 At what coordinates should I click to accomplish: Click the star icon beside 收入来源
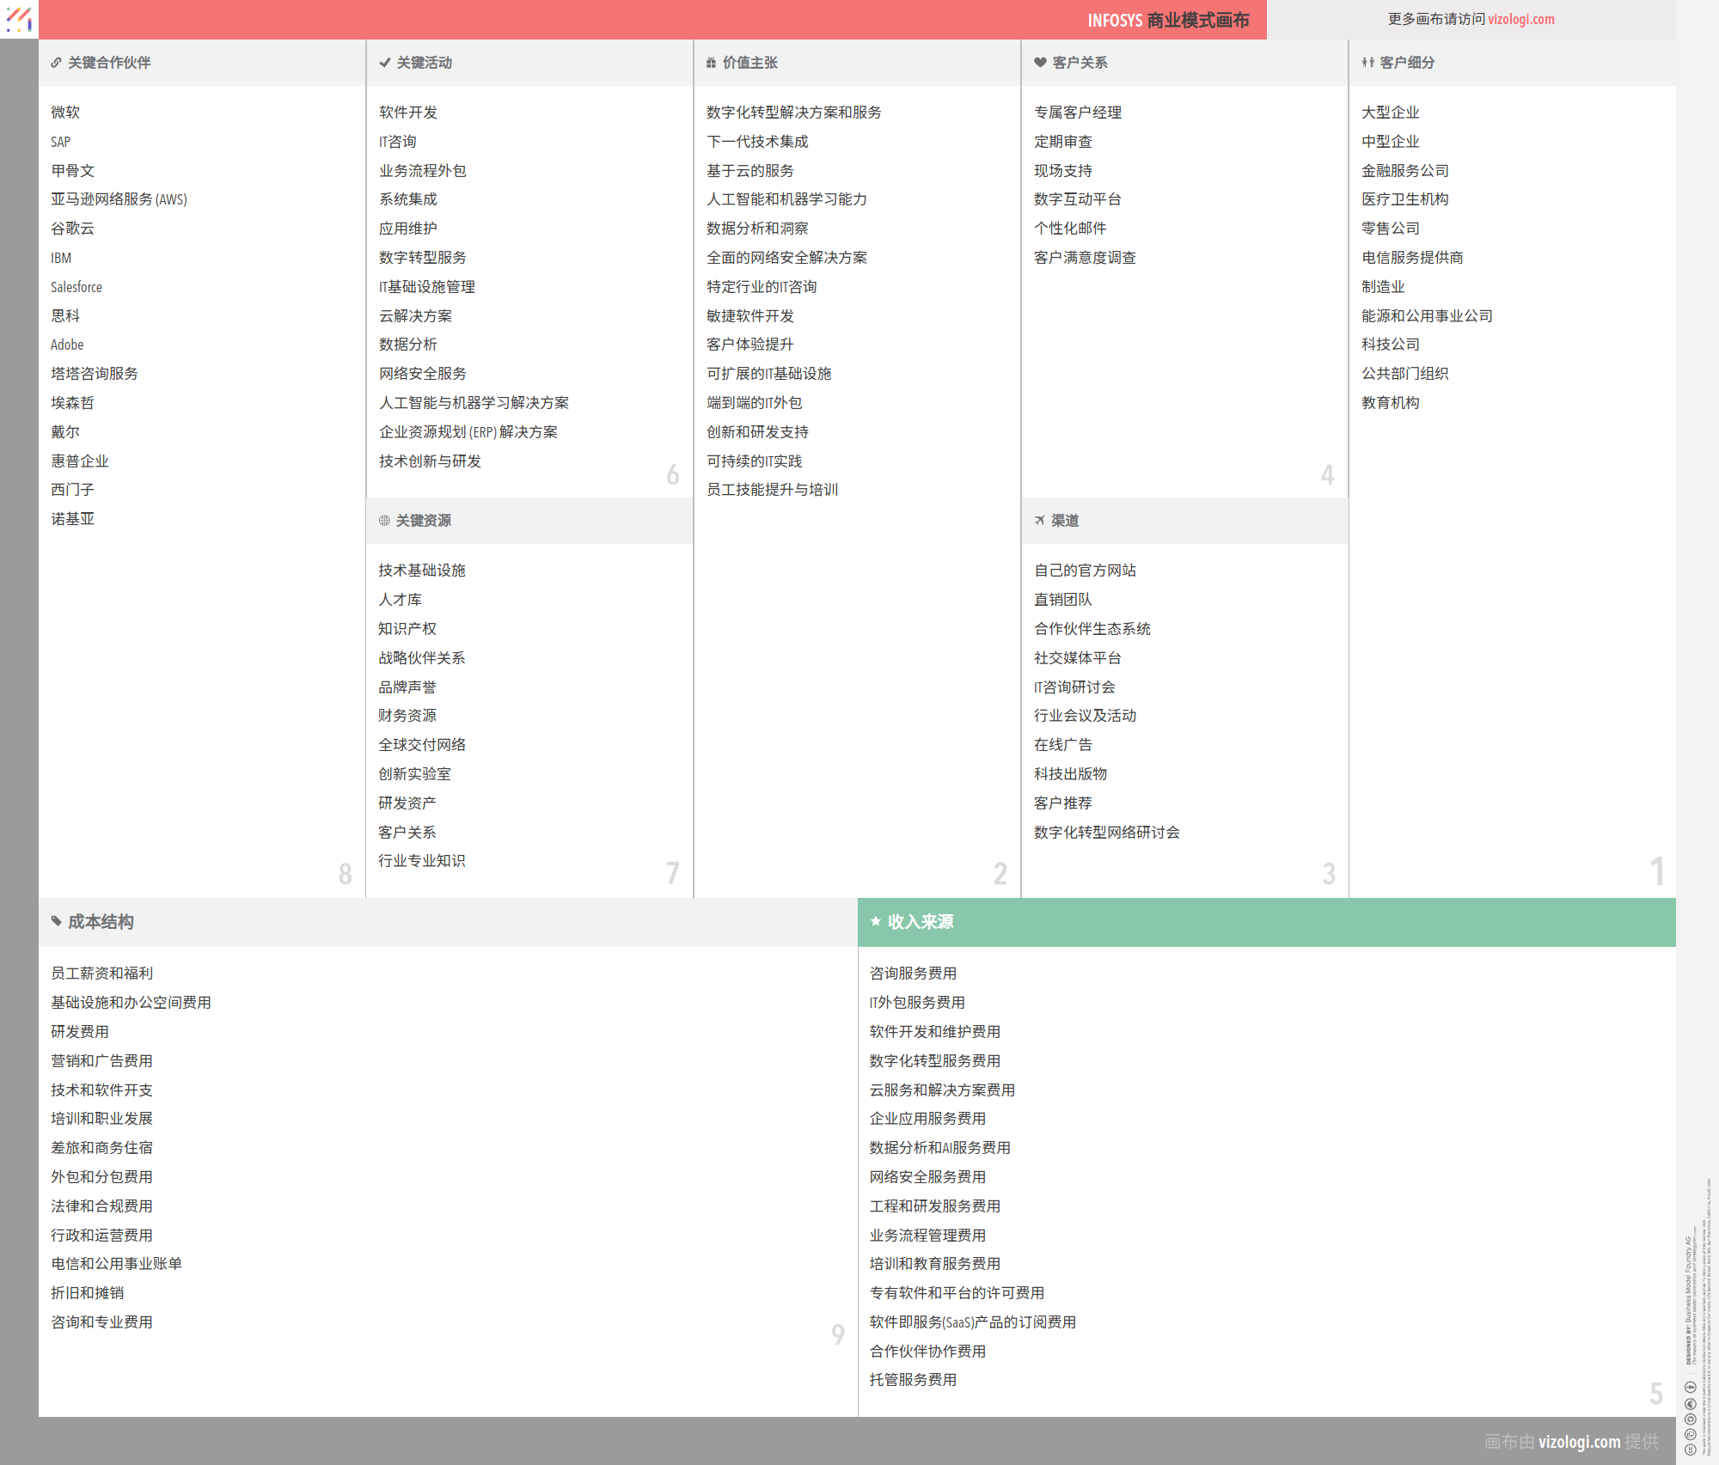click(876, 922)
